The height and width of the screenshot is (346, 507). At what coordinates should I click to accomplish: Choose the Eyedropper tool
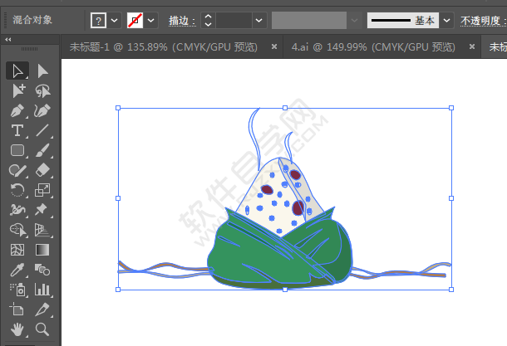pyautogui.click(x=17, y=270)
